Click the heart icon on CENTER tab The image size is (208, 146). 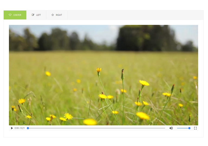click(x=10, y=15)
